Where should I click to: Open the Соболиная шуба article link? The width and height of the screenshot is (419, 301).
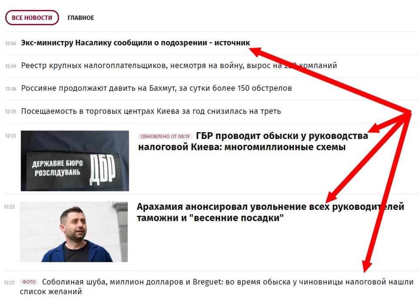click(217, 287)
